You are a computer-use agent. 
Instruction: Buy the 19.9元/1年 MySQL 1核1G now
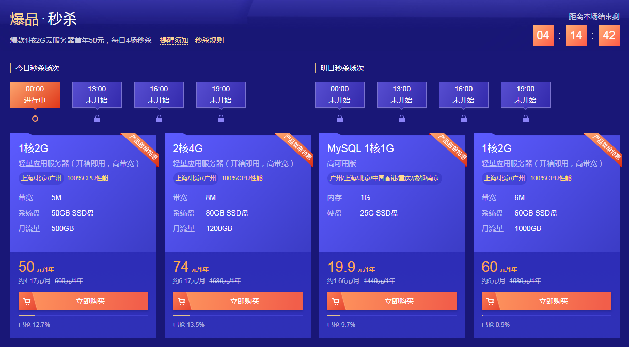(392, 301)
